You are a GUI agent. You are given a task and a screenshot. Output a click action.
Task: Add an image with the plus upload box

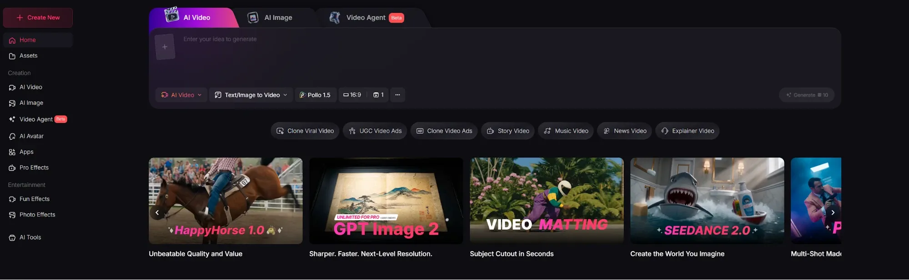165,47
